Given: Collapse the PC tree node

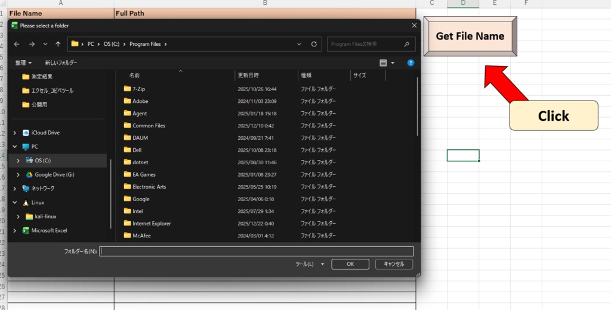Looking at the screenshot, I should coord(15,147).
